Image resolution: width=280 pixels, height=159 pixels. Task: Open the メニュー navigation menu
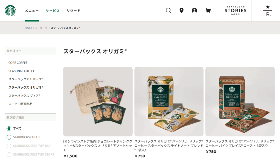pyautogui.click(x=32, y=11)
